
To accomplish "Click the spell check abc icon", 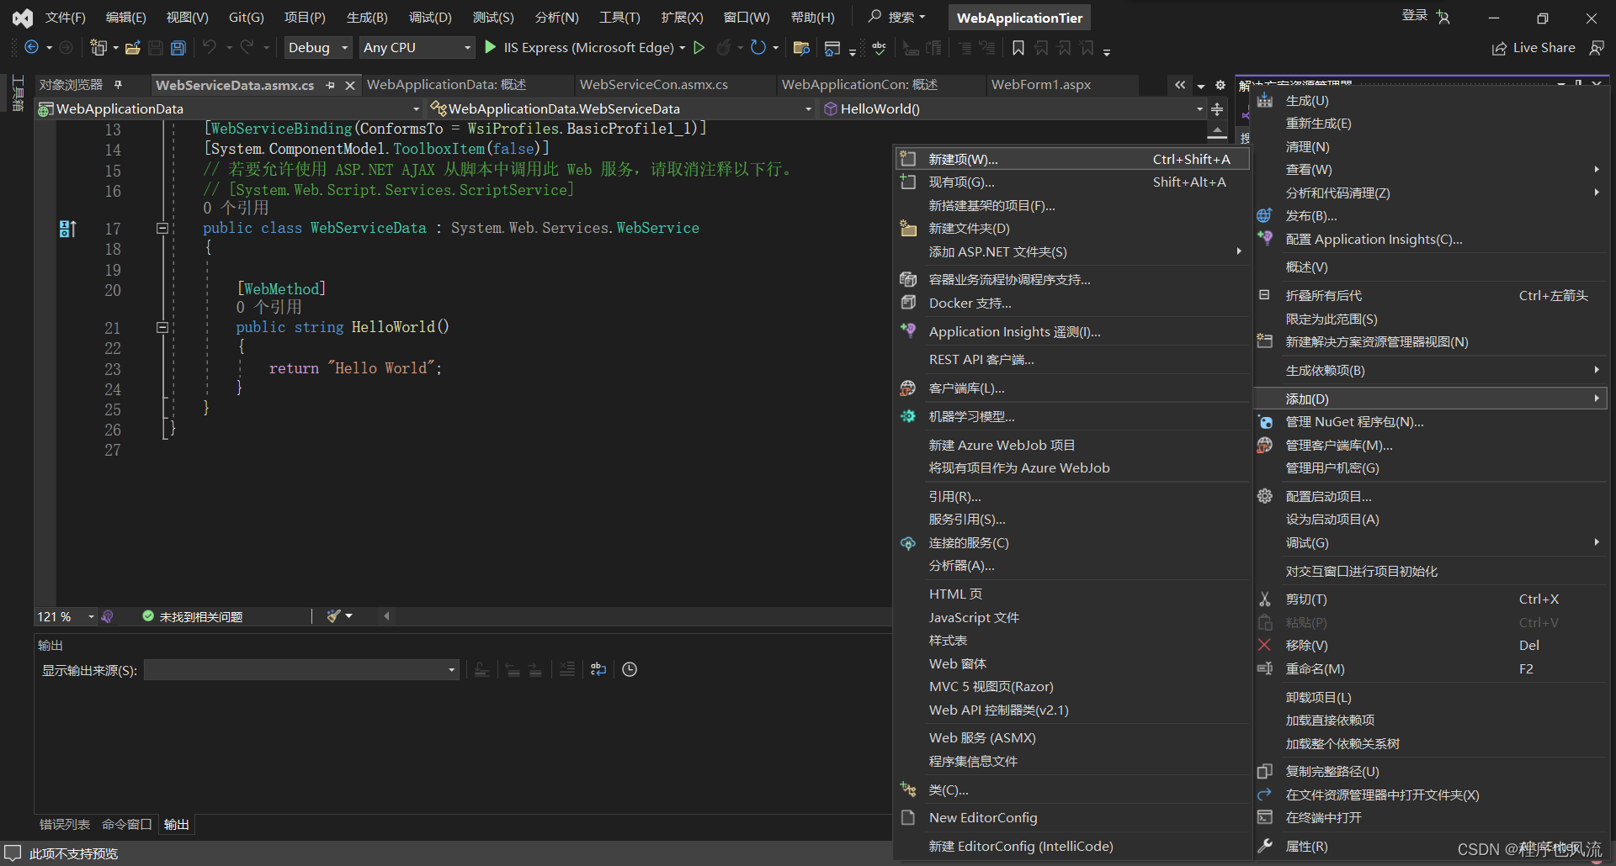I will coord(879,48).
